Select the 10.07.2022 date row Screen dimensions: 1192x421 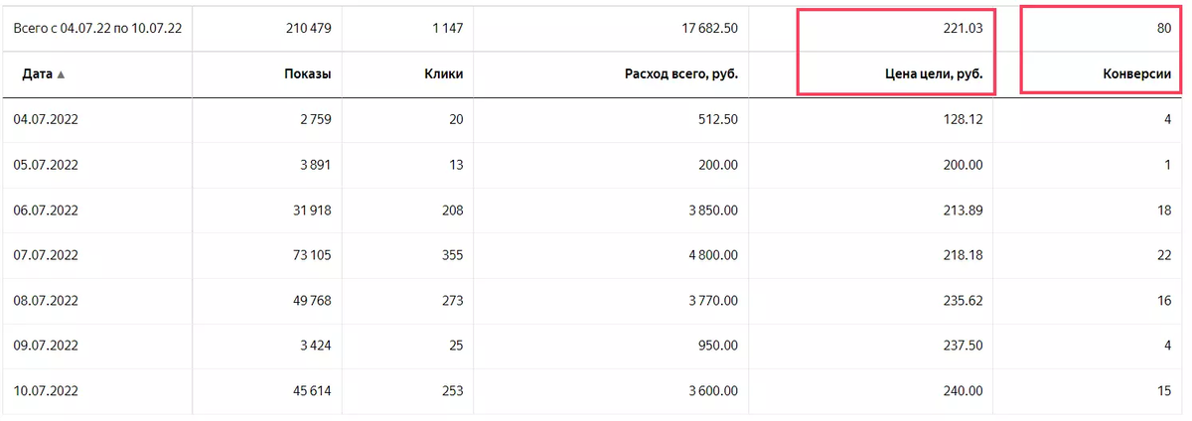(x=595, y=391)
